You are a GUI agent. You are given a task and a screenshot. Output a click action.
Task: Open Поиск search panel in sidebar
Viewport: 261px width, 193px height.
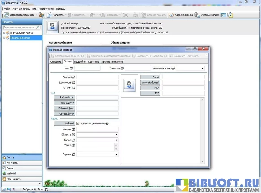pos(5,168)
